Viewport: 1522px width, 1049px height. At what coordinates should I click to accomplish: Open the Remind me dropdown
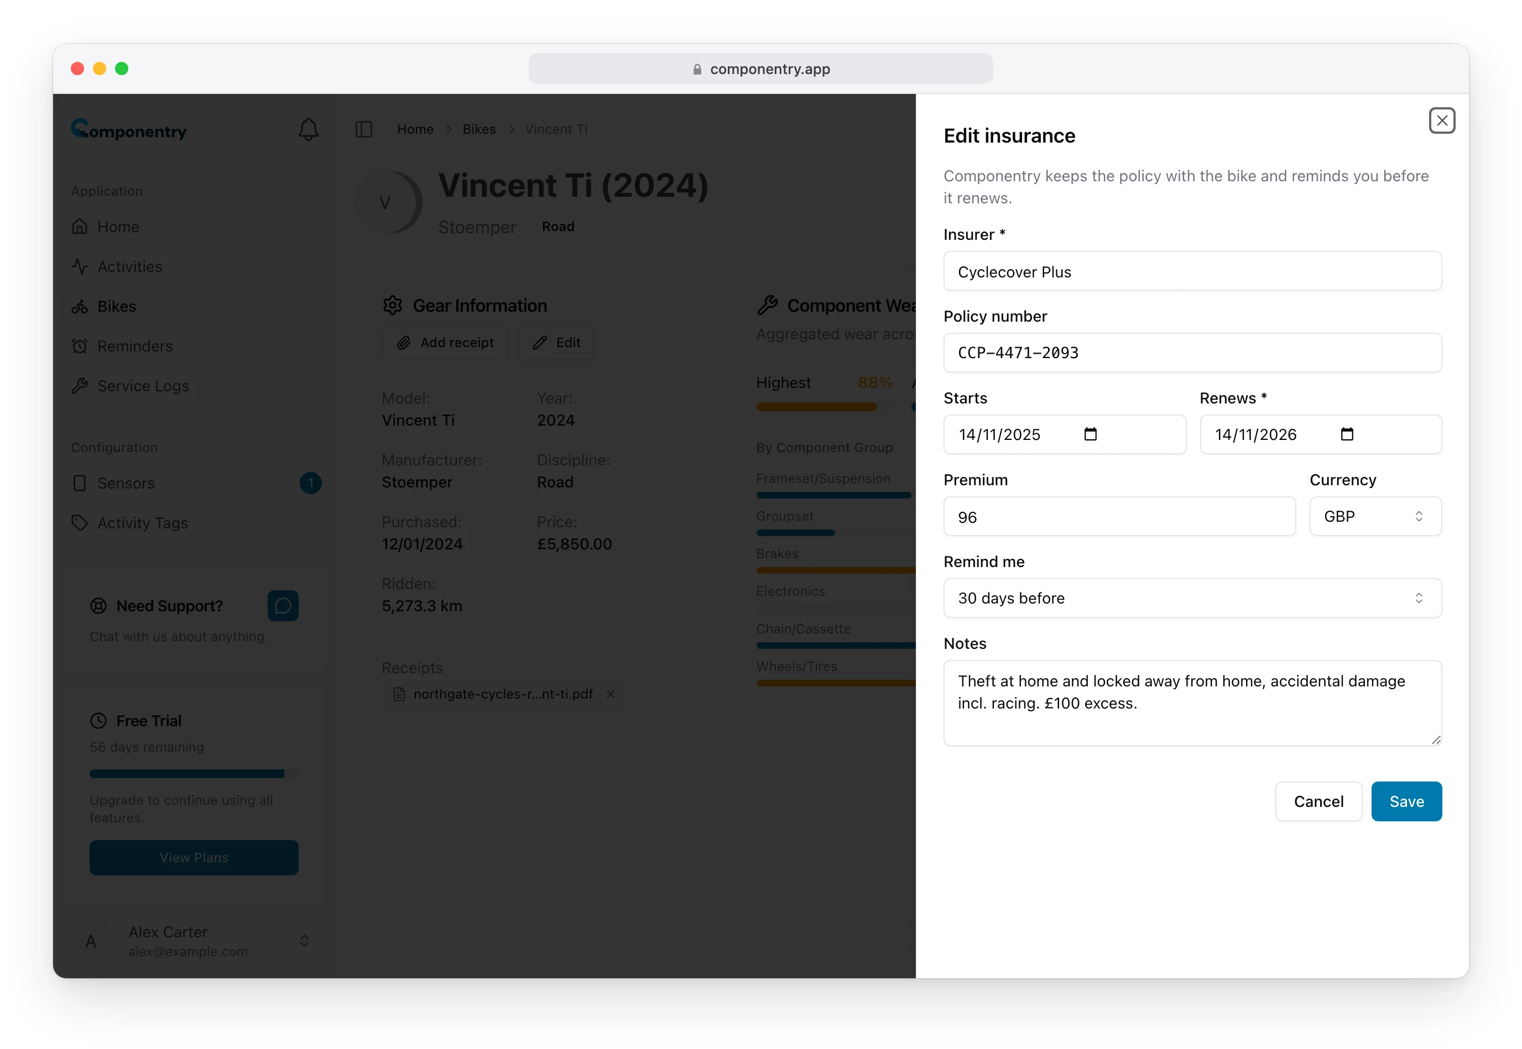point(1192,598)
